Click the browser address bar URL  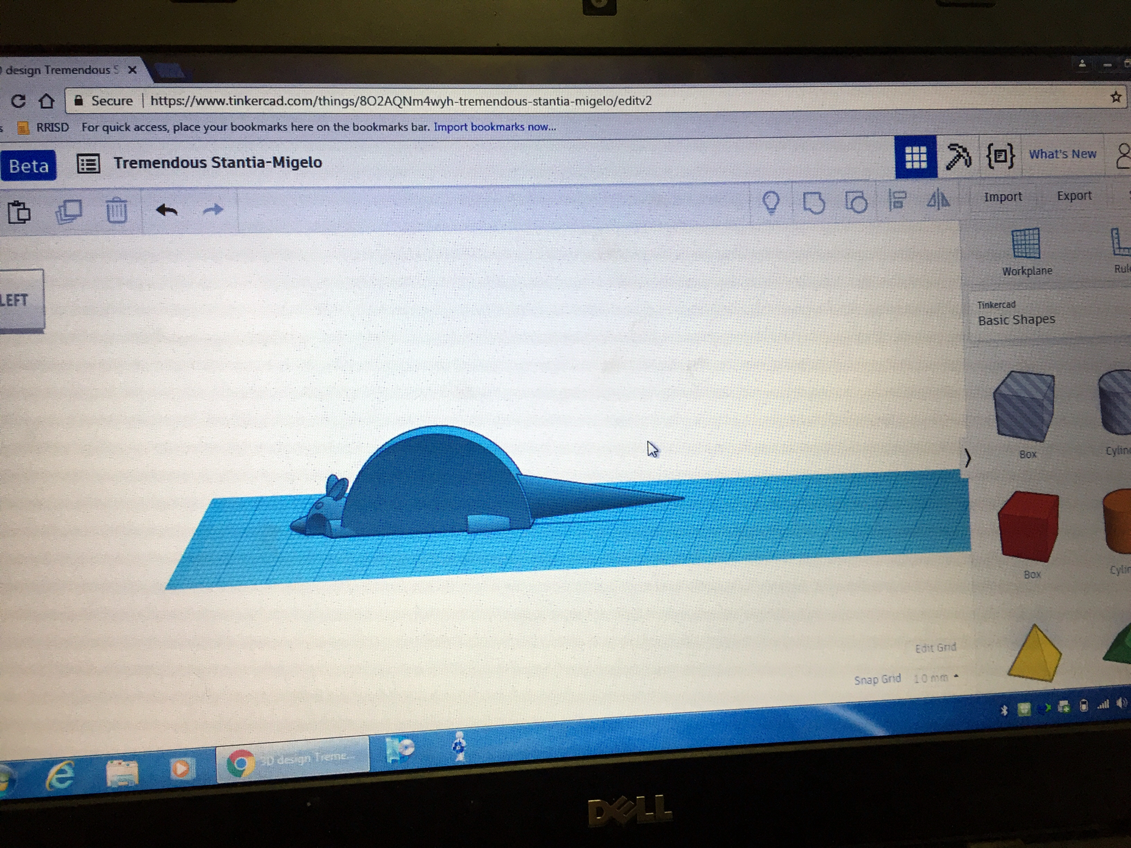pyautogui.click(x=401, y=101)
